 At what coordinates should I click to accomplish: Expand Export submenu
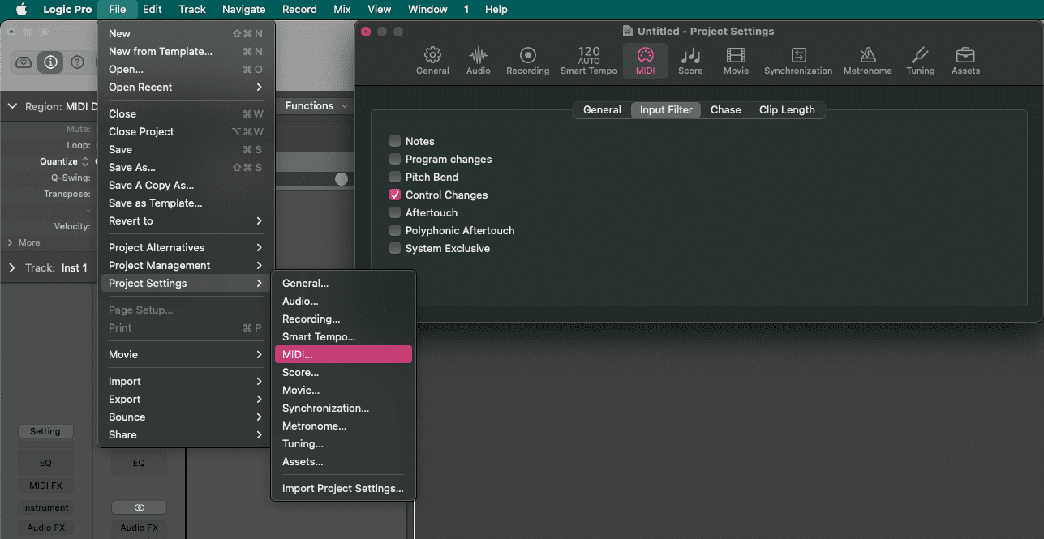[186, 399]
